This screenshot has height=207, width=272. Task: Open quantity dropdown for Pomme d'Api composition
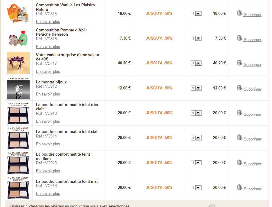(196, 38)
